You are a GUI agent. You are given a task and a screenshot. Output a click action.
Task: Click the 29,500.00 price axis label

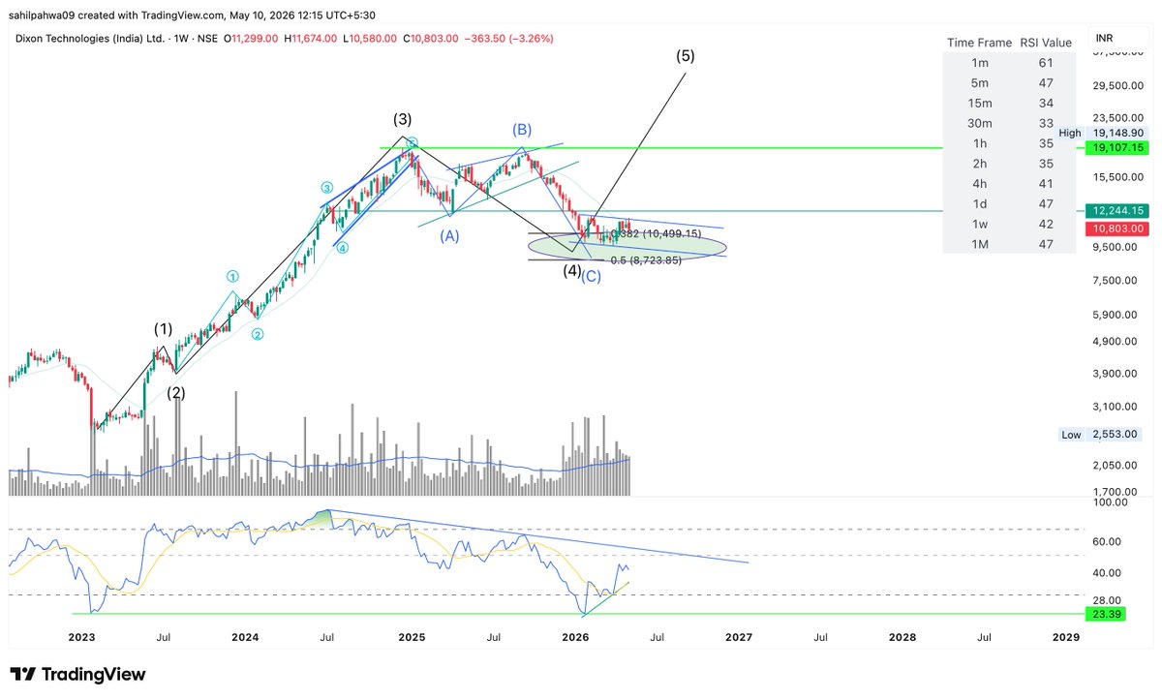[x=1119, y=85]
